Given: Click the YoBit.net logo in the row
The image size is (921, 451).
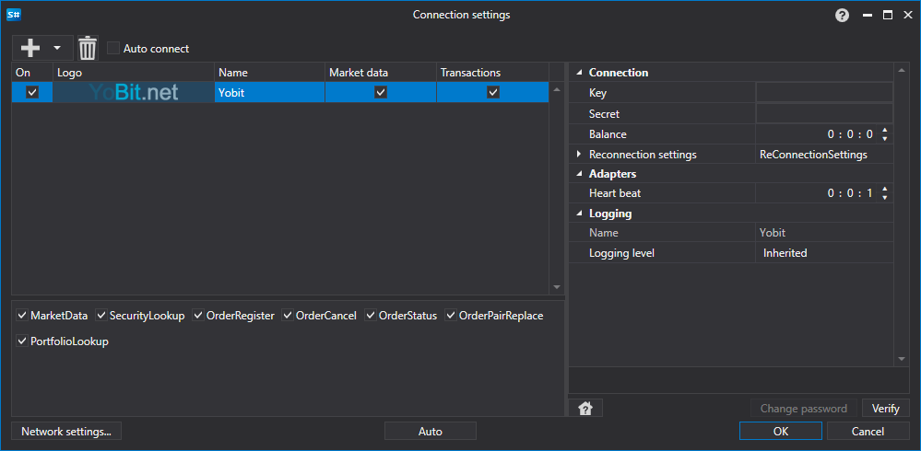Looking at the screenshot, I should pyautogui.click(x=134, y=92).
